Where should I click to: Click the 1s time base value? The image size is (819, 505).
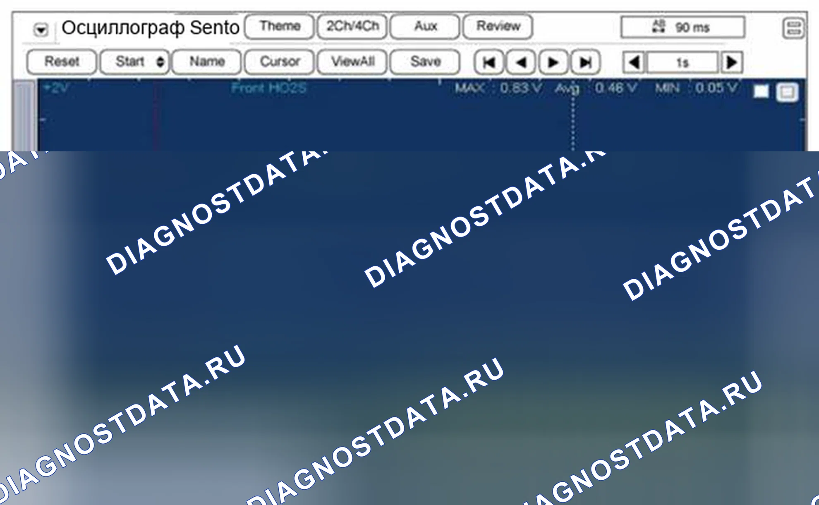(x=682, y=63)
